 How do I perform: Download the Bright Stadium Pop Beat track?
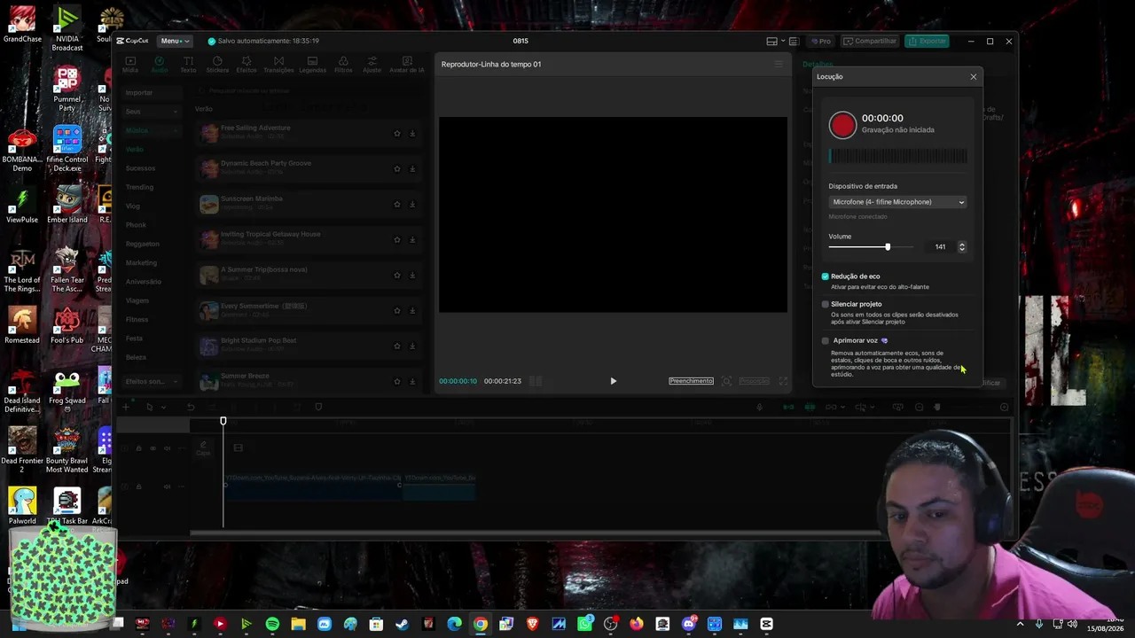(412, 346)
